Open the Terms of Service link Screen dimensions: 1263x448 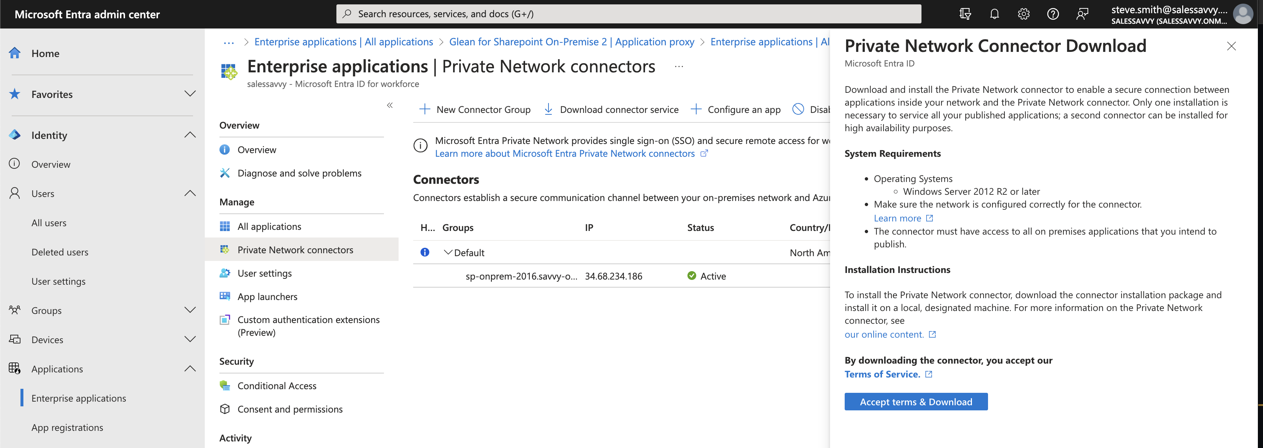pyautogui.click(x=882, y=374)
